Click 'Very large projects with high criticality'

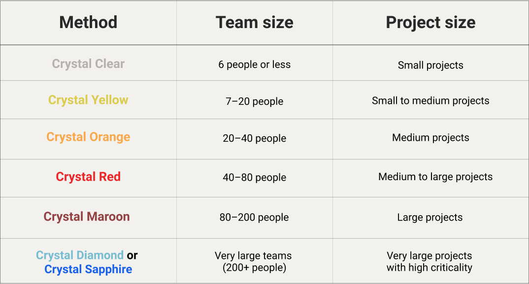[430, 261]
